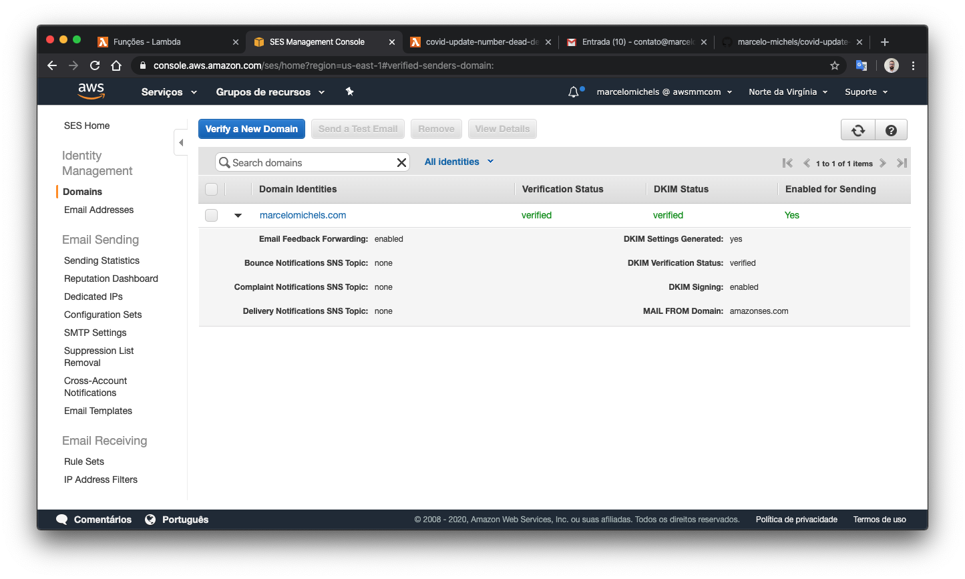Click the search magnifier icon
The width and height of the screenshot is (965, 579).
[x=224, y=162]
